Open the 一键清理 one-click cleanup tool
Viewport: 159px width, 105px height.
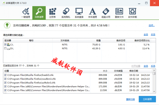[26, 13]
